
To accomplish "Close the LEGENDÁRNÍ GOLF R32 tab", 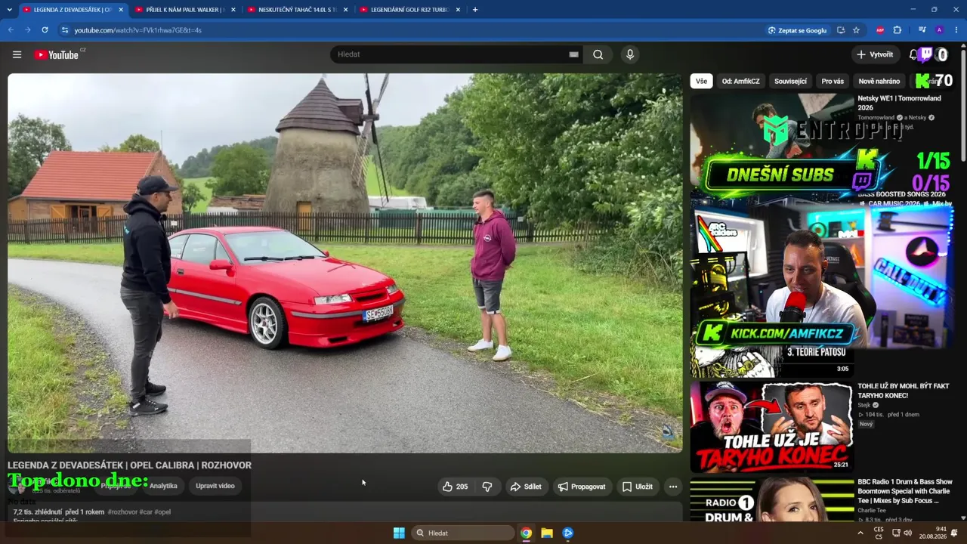I will pos(458,10).
